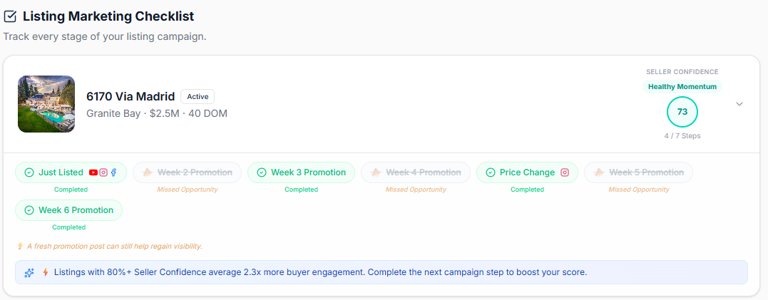Click the 'A fresh promotion post' tip text
Image resolution: width=768 pixels, height=300 pixels.
115,246
